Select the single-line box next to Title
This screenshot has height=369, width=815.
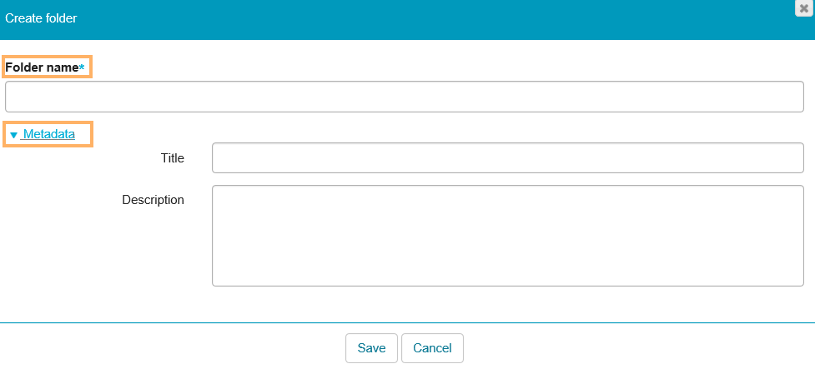507,157
